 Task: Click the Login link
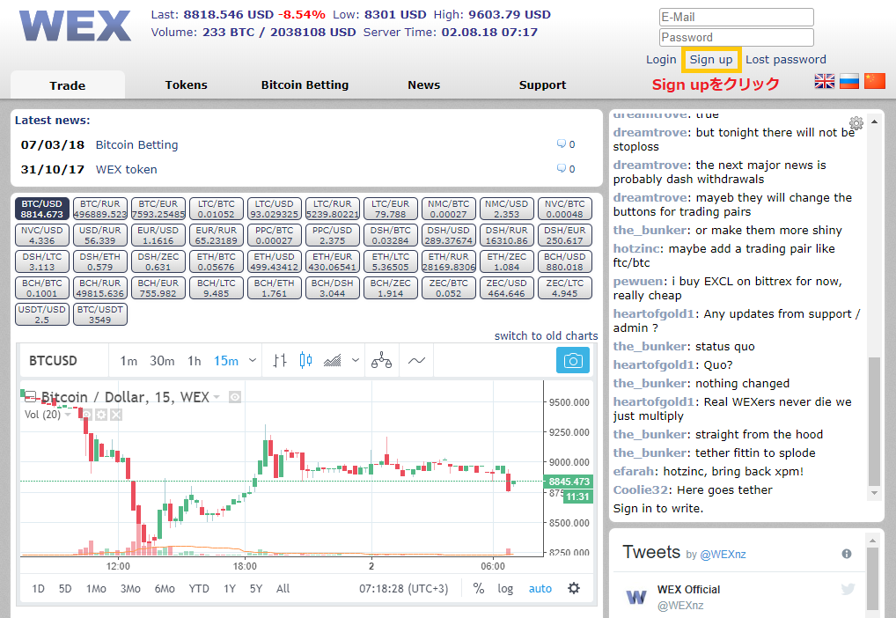click(661, 60)
